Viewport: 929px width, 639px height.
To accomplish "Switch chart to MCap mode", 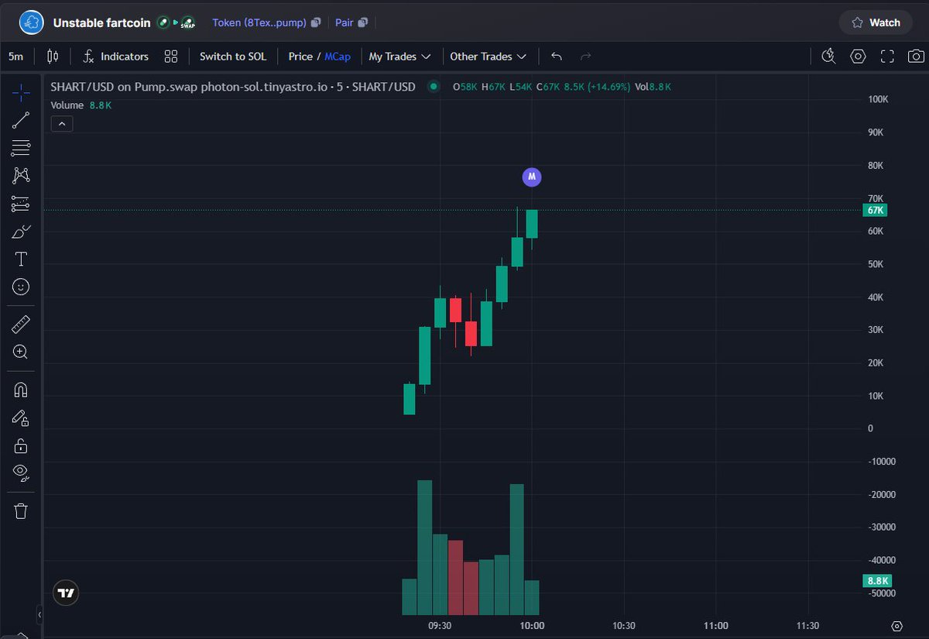I will 338,57.
